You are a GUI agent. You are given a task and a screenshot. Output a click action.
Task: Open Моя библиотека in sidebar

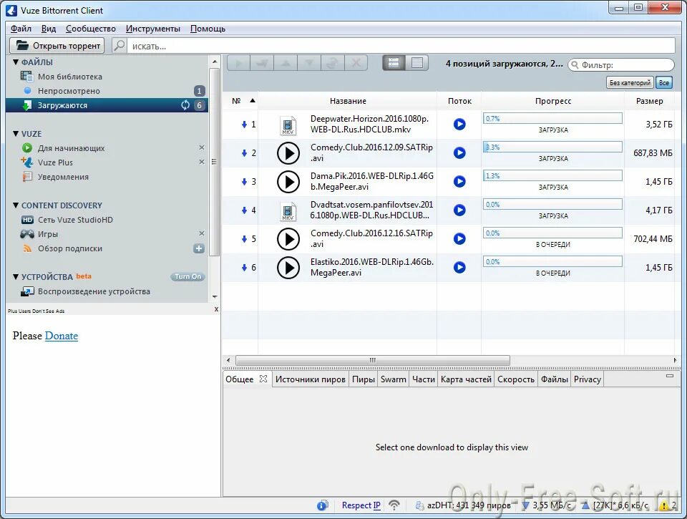107,77
